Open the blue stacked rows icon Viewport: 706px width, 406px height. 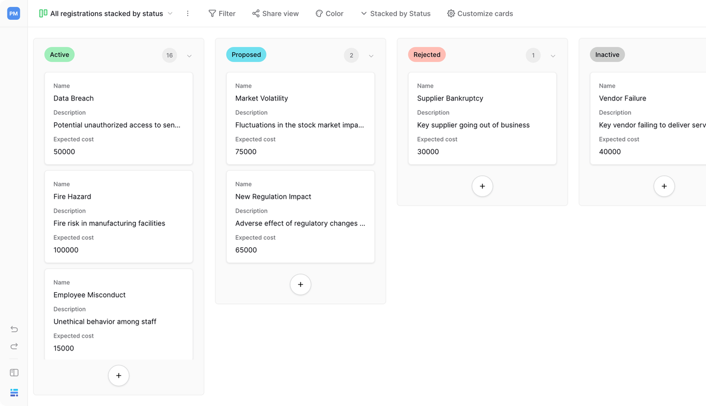(14, 393)
